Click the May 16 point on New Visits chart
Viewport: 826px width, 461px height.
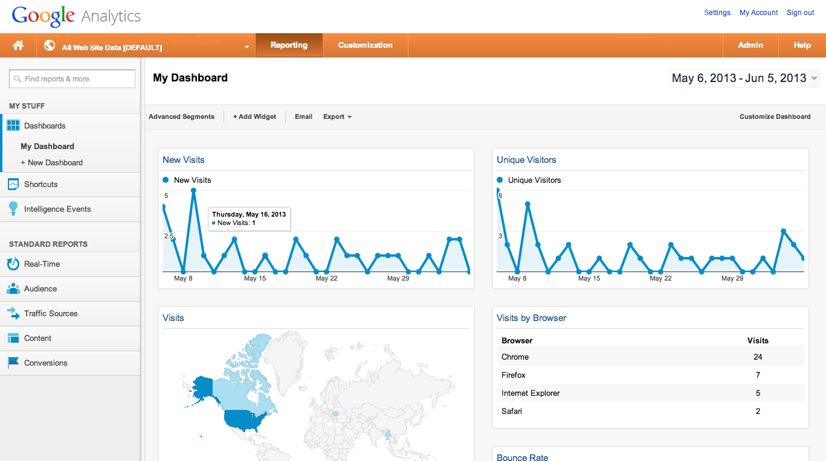265,255
